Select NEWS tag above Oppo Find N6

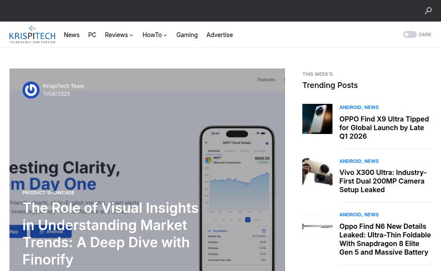click(371, 215)
